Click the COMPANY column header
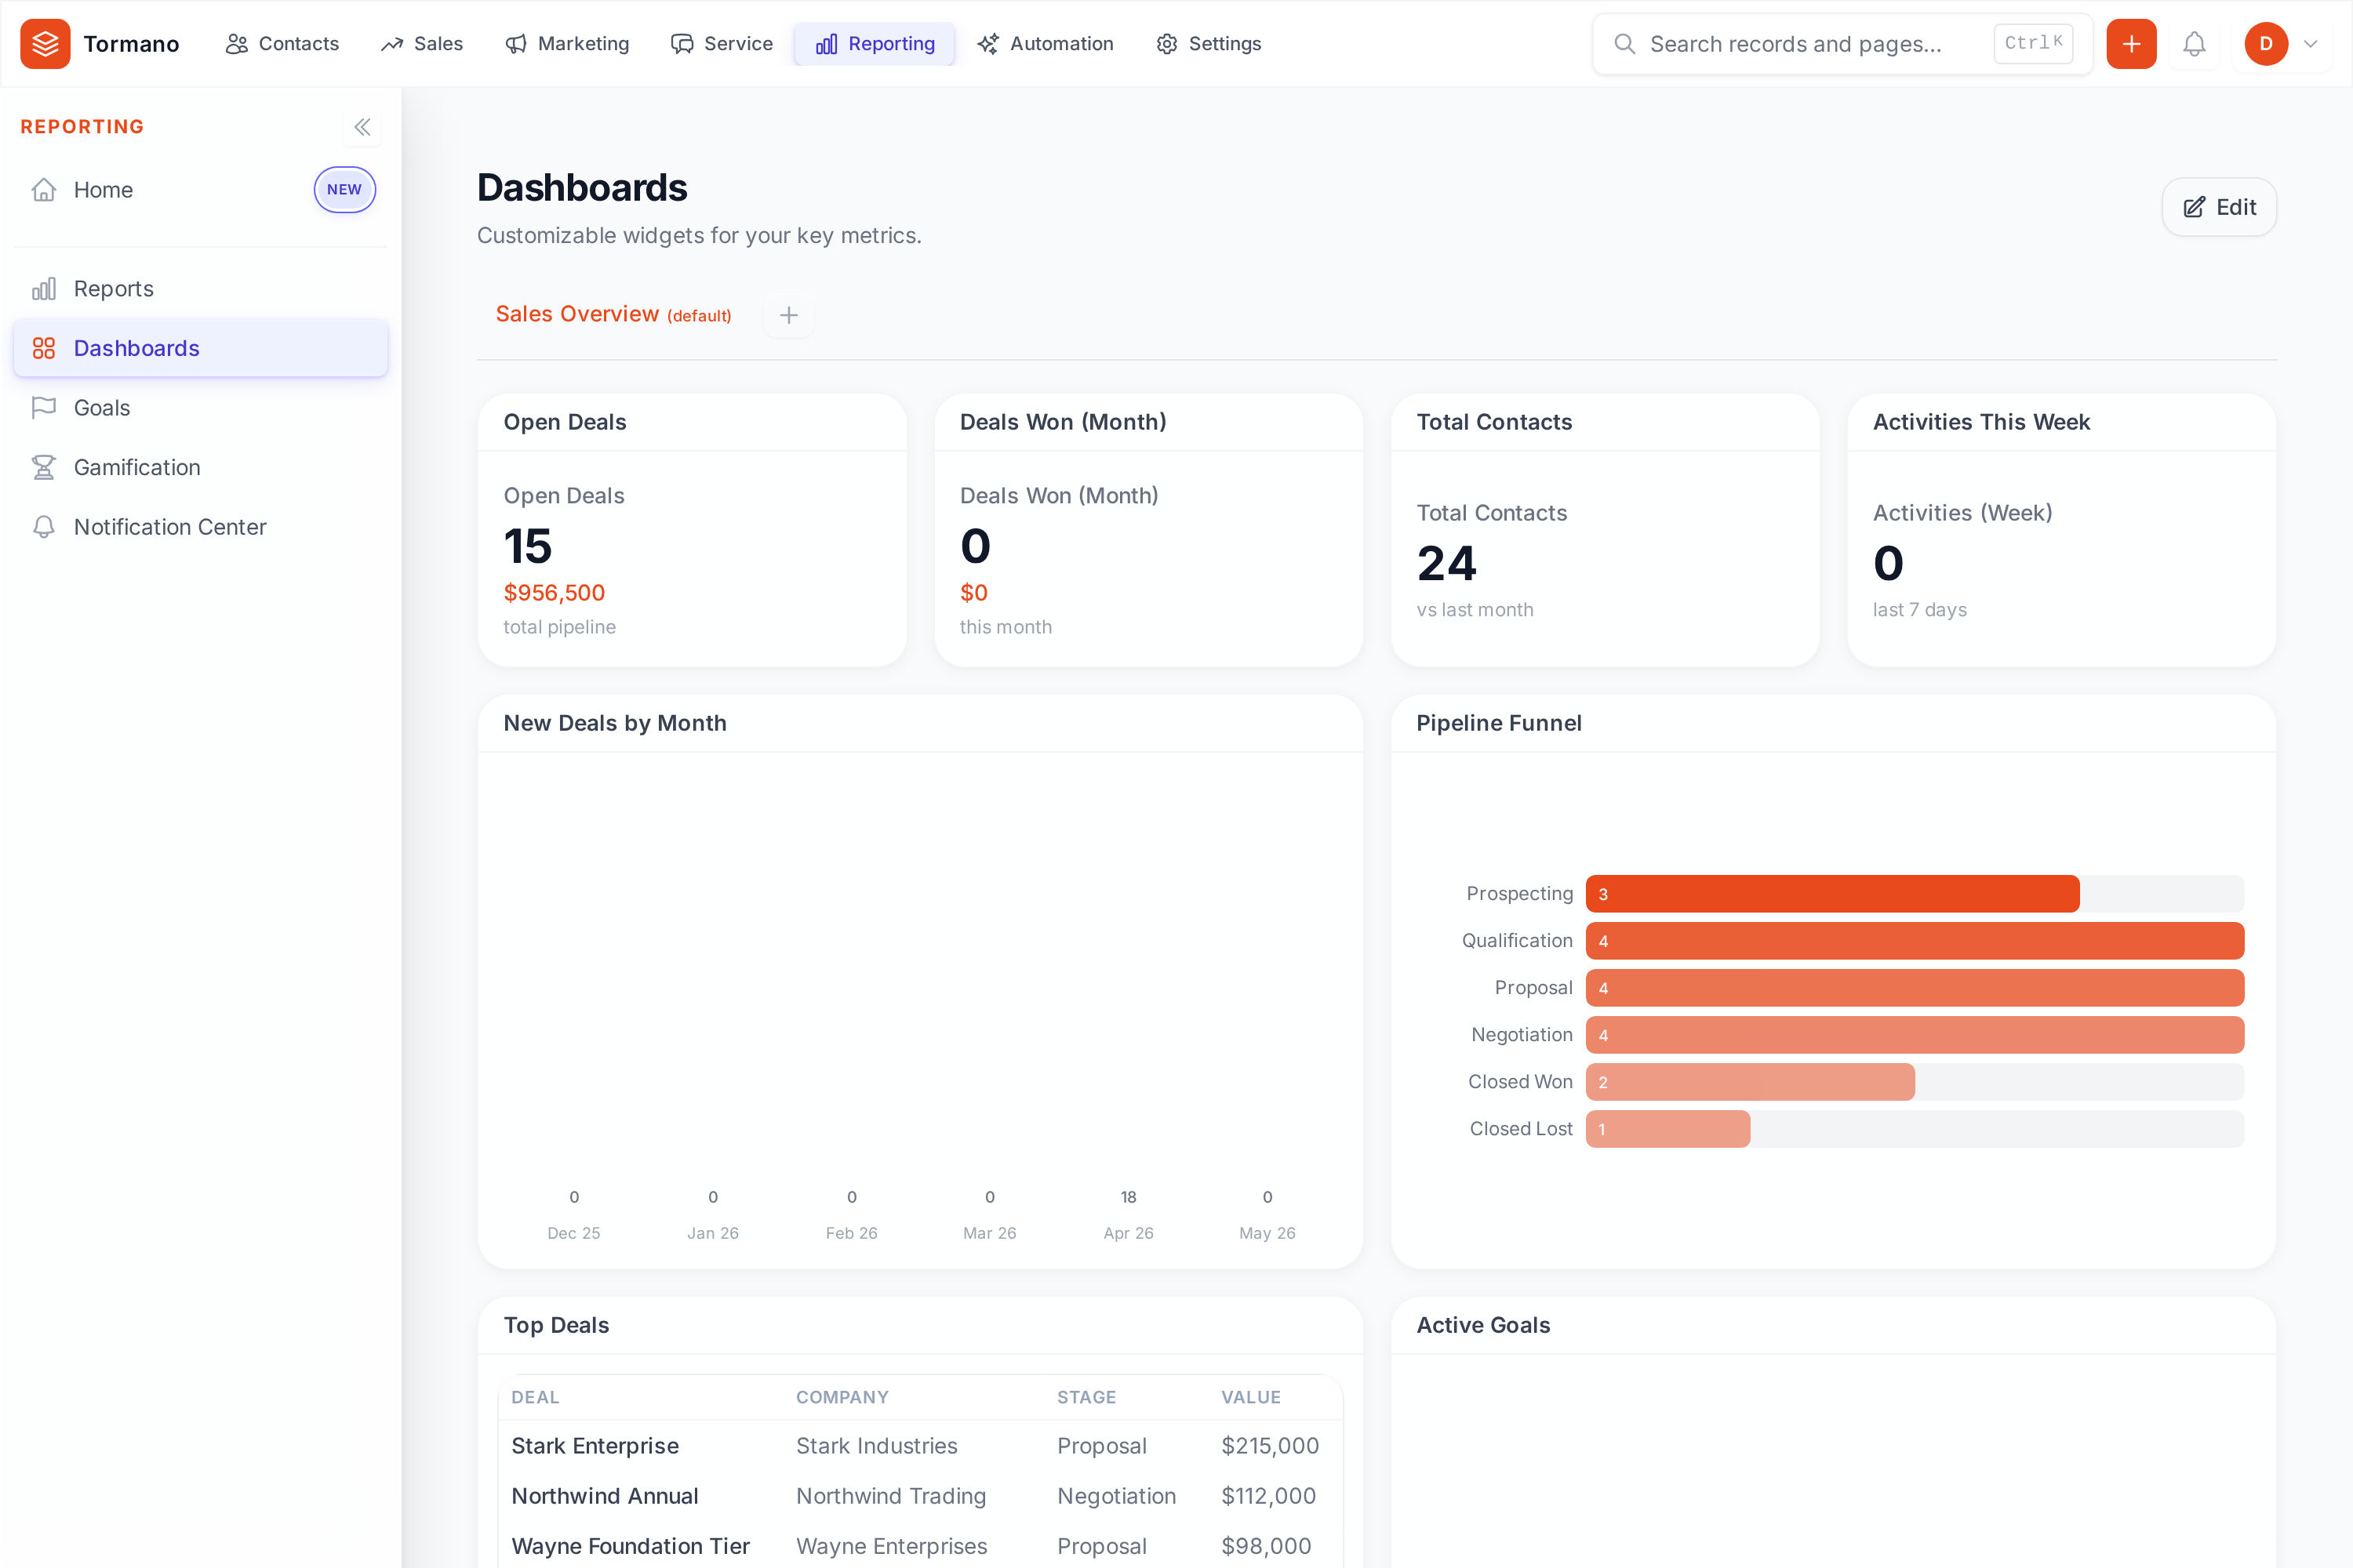 click(842, 1397)
